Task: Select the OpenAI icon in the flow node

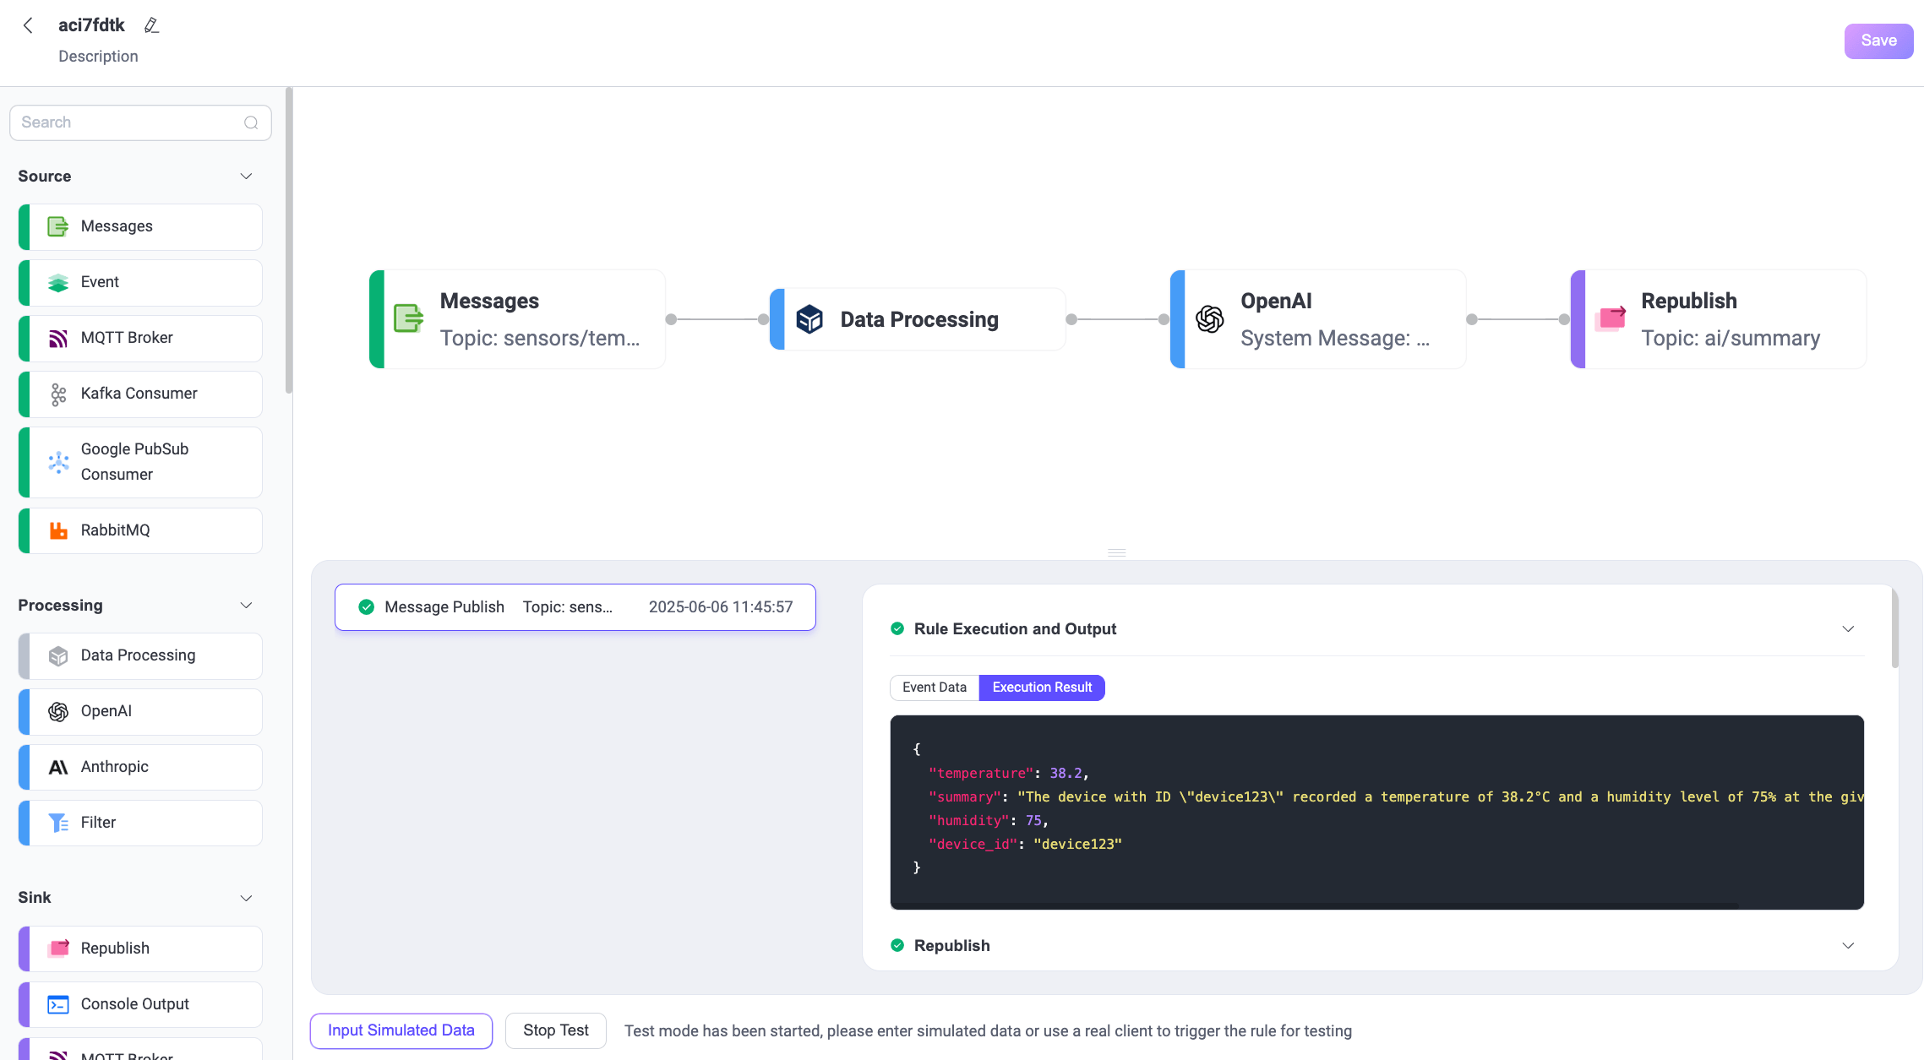Action: pos(1209,319)
